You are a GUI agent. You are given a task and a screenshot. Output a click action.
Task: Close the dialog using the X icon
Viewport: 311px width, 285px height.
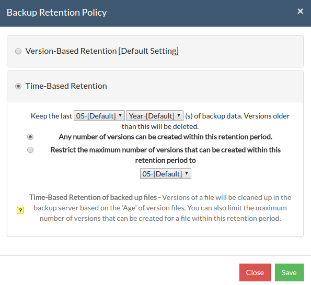pos(301,11)
